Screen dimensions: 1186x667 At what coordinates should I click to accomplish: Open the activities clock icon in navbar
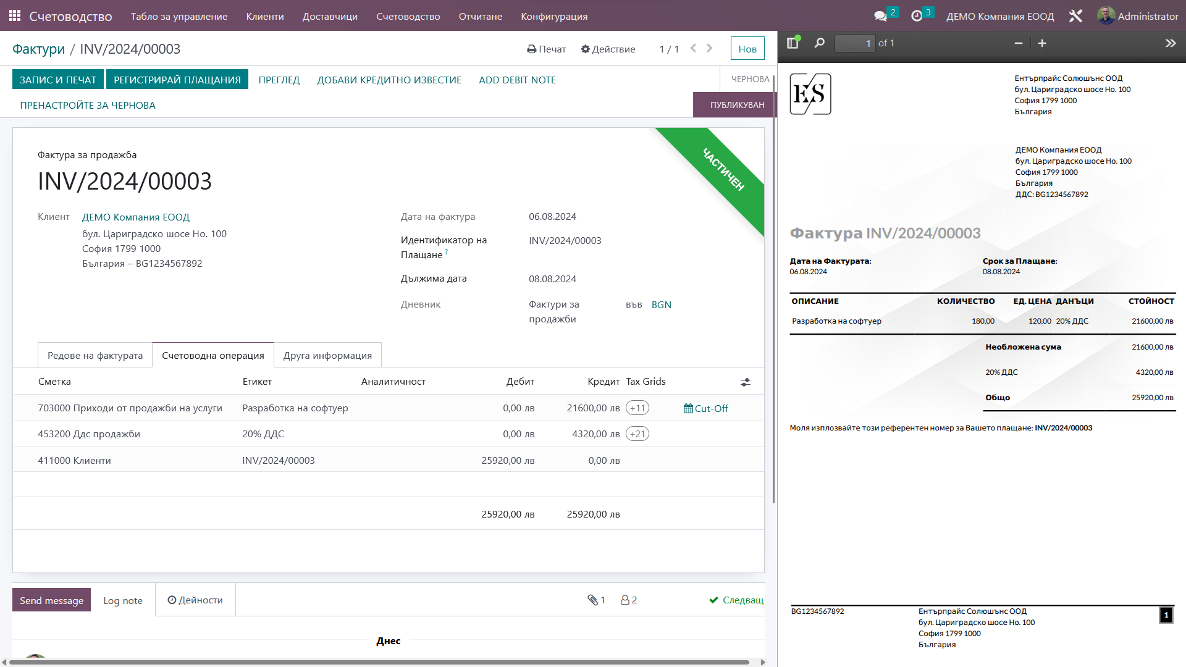pos(917,16)
